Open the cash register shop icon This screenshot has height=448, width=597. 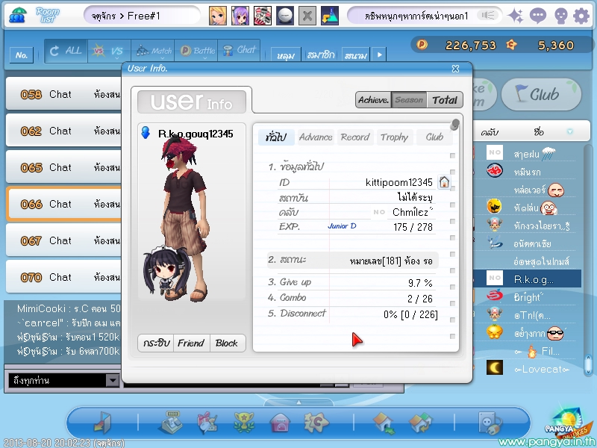pyautogui.click(x=170, y=423)
